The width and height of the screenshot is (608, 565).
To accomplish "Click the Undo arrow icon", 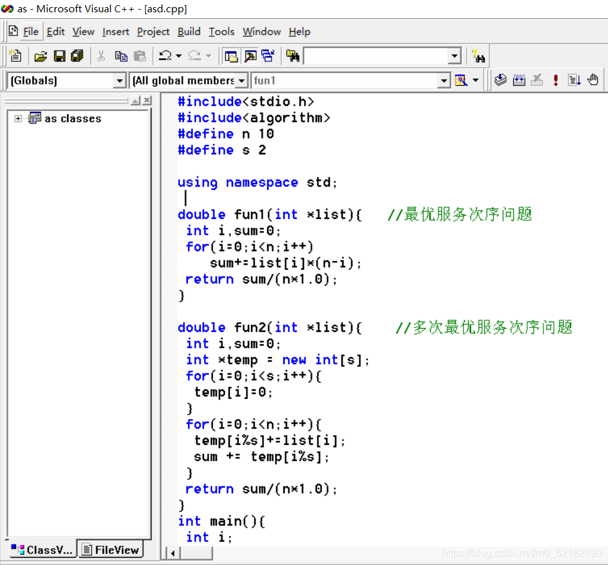I will 165,56.
